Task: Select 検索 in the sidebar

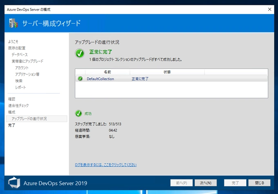Action: 19,81
